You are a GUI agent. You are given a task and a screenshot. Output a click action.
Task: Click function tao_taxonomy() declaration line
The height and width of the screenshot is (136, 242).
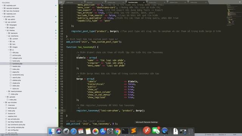click(82, 47)
